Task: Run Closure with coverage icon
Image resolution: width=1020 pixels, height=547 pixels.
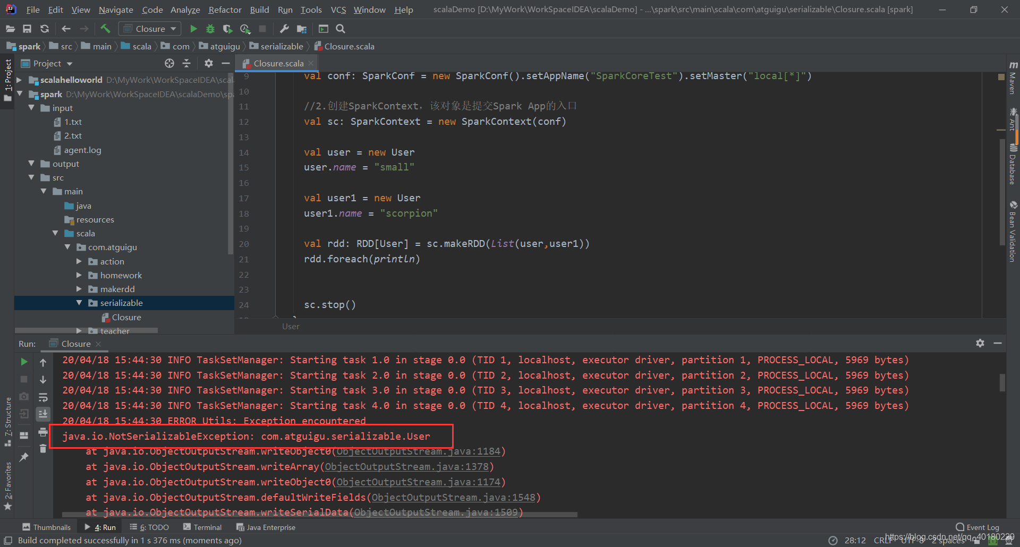Action: click(227, 29)
